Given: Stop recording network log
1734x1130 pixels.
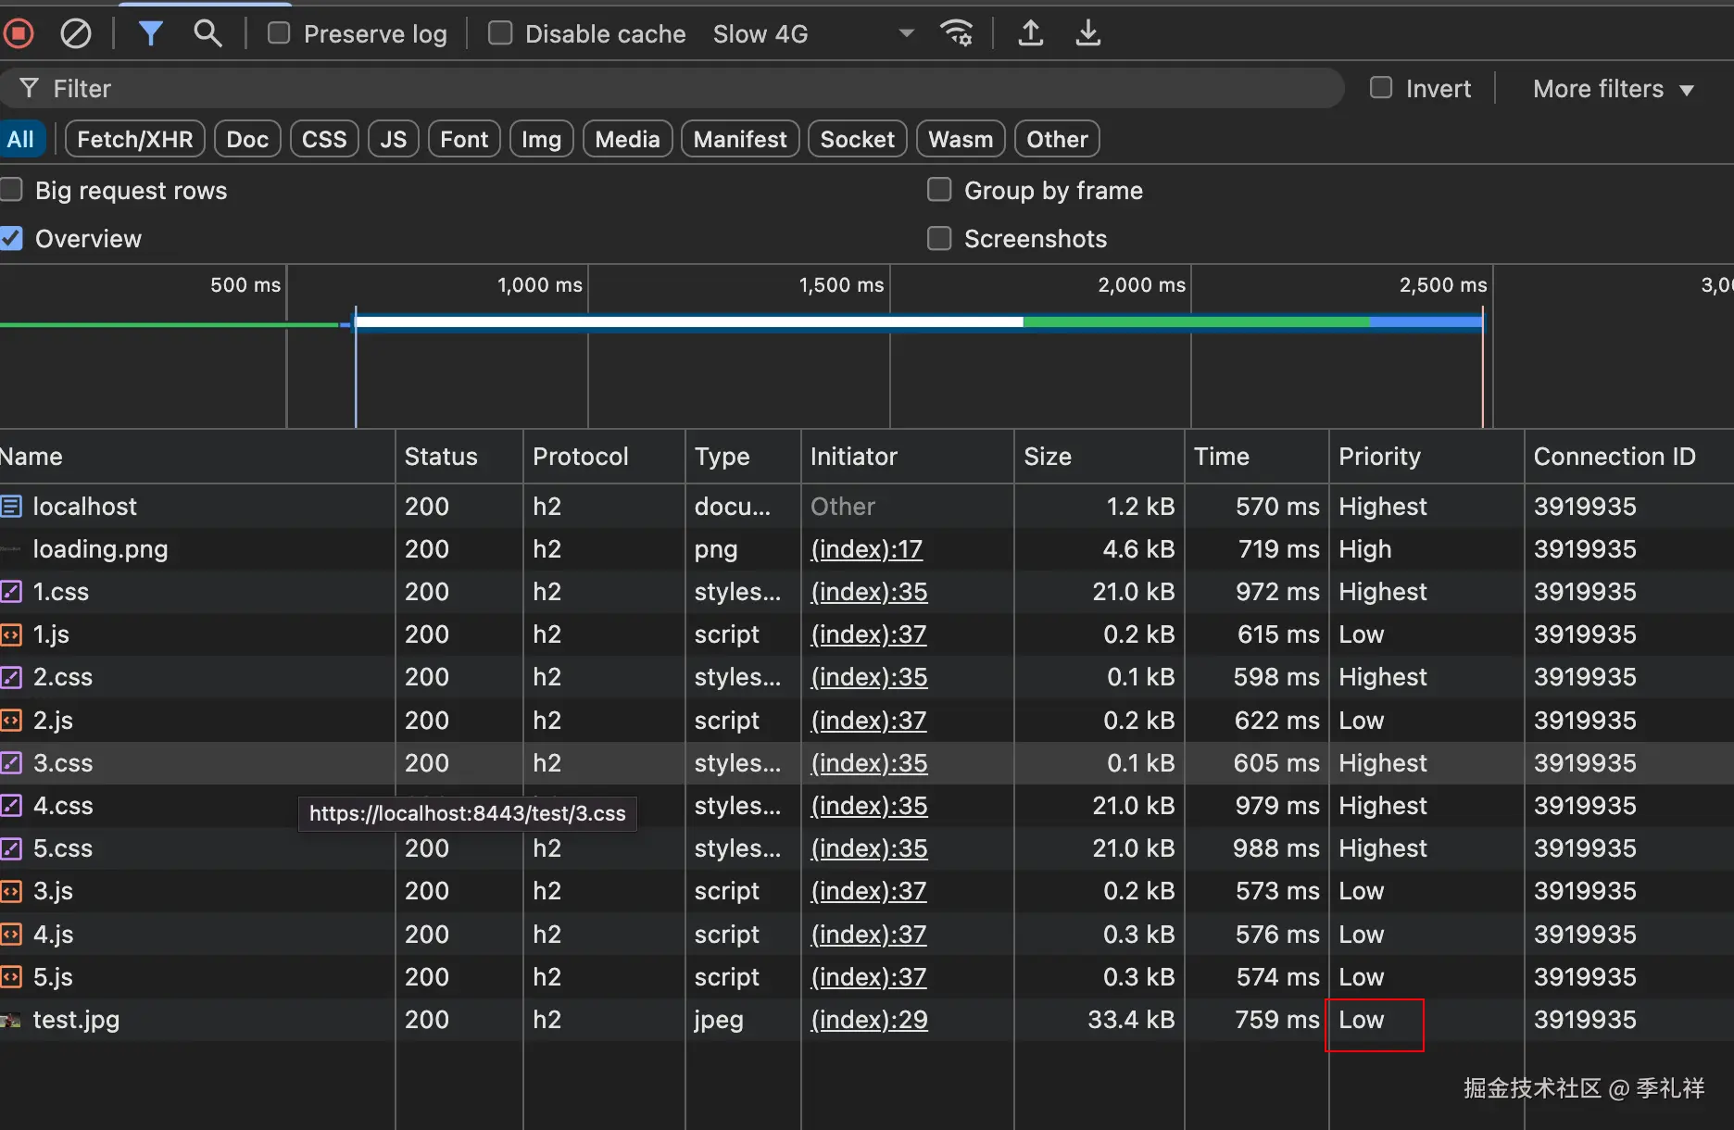Looking at the screenshot, I should point(19,34).
